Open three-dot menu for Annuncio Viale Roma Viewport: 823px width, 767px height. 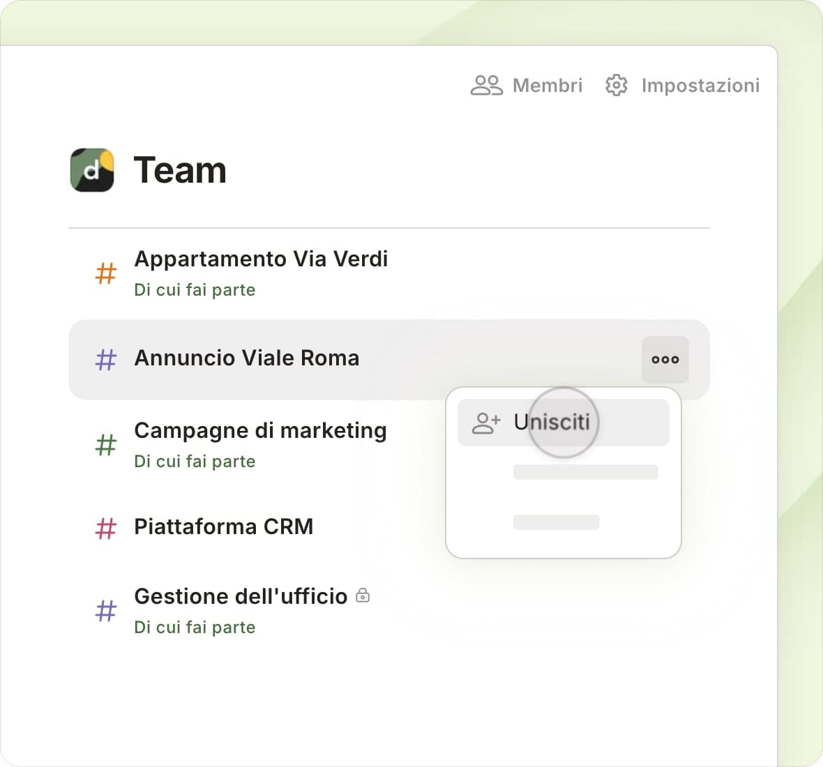pyautogui.click(x=665, y=360)
